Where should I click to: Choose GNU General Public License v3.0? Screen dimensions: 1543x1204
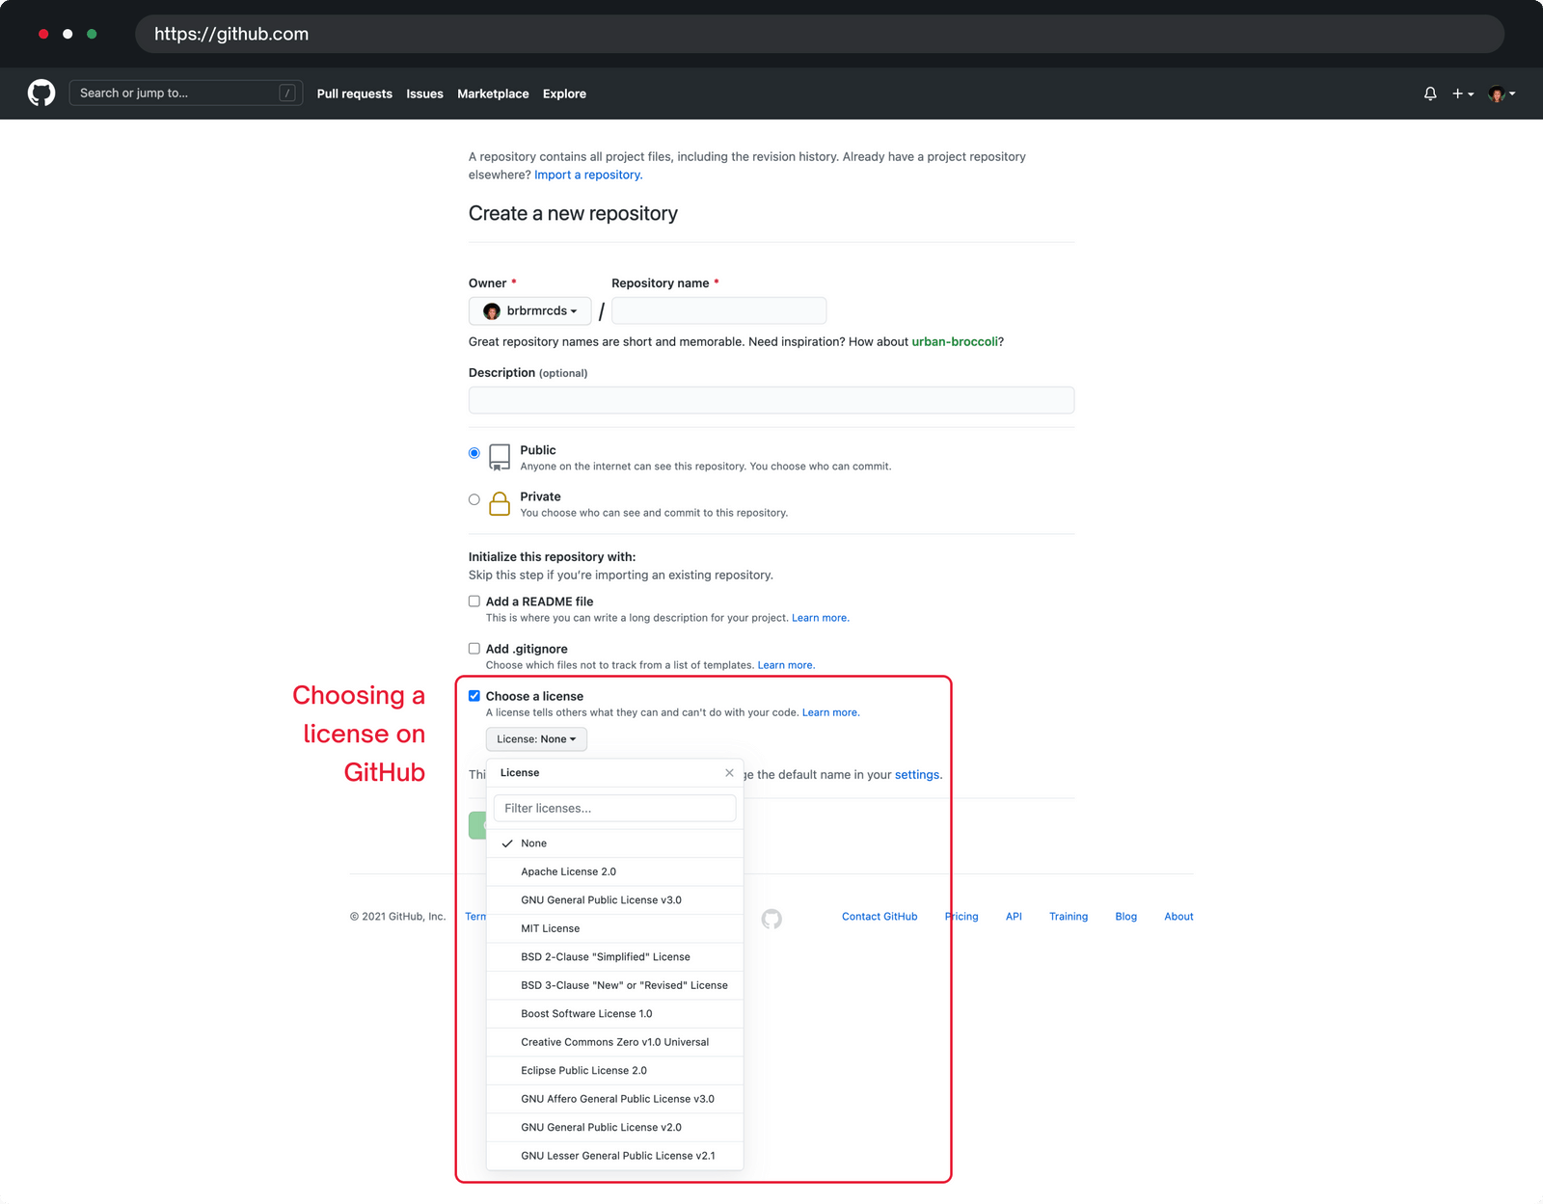pos(615,900)
